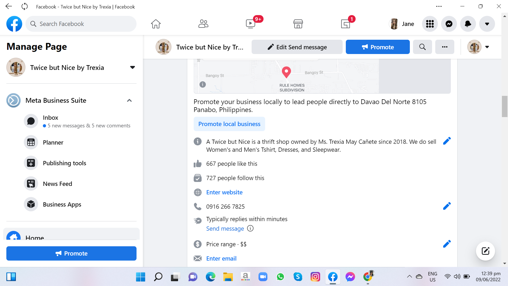Open notifications bell icon

pyautogui.click(x=468, y=24)
